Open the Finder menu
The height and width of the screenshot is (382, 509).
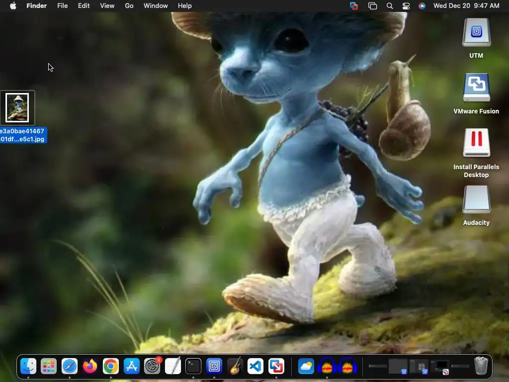coord(37,5)
